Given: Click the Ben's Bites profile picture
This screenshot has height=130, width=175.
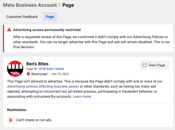Looking at the screenshot, I should pyautogui.click(x=15, y=69).
